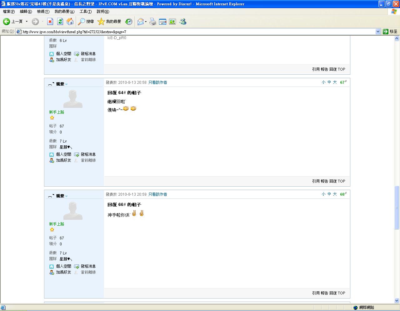Expand the Back button history dropdown arrow
The image size is (400, 311).
(x=27, y=22)
